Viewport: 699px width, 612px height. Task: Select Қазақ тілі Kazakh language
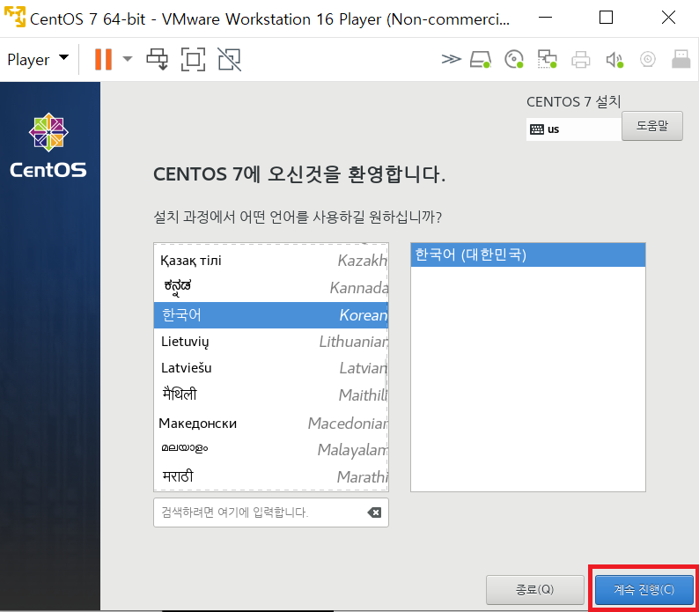click(x=271, y=260)
